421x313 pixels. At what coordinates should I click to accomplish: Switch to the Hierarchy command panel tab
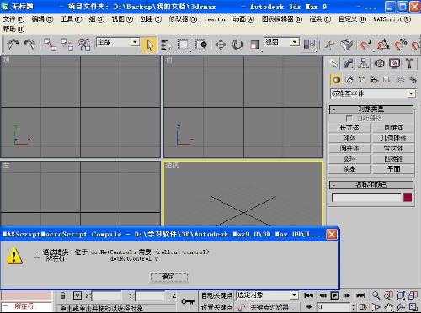click(364, 64)
